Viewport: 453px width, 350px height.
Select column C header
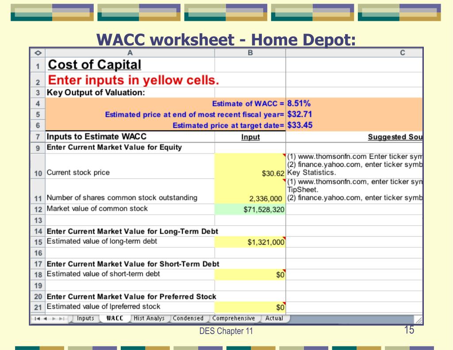[x=354, y=53]
